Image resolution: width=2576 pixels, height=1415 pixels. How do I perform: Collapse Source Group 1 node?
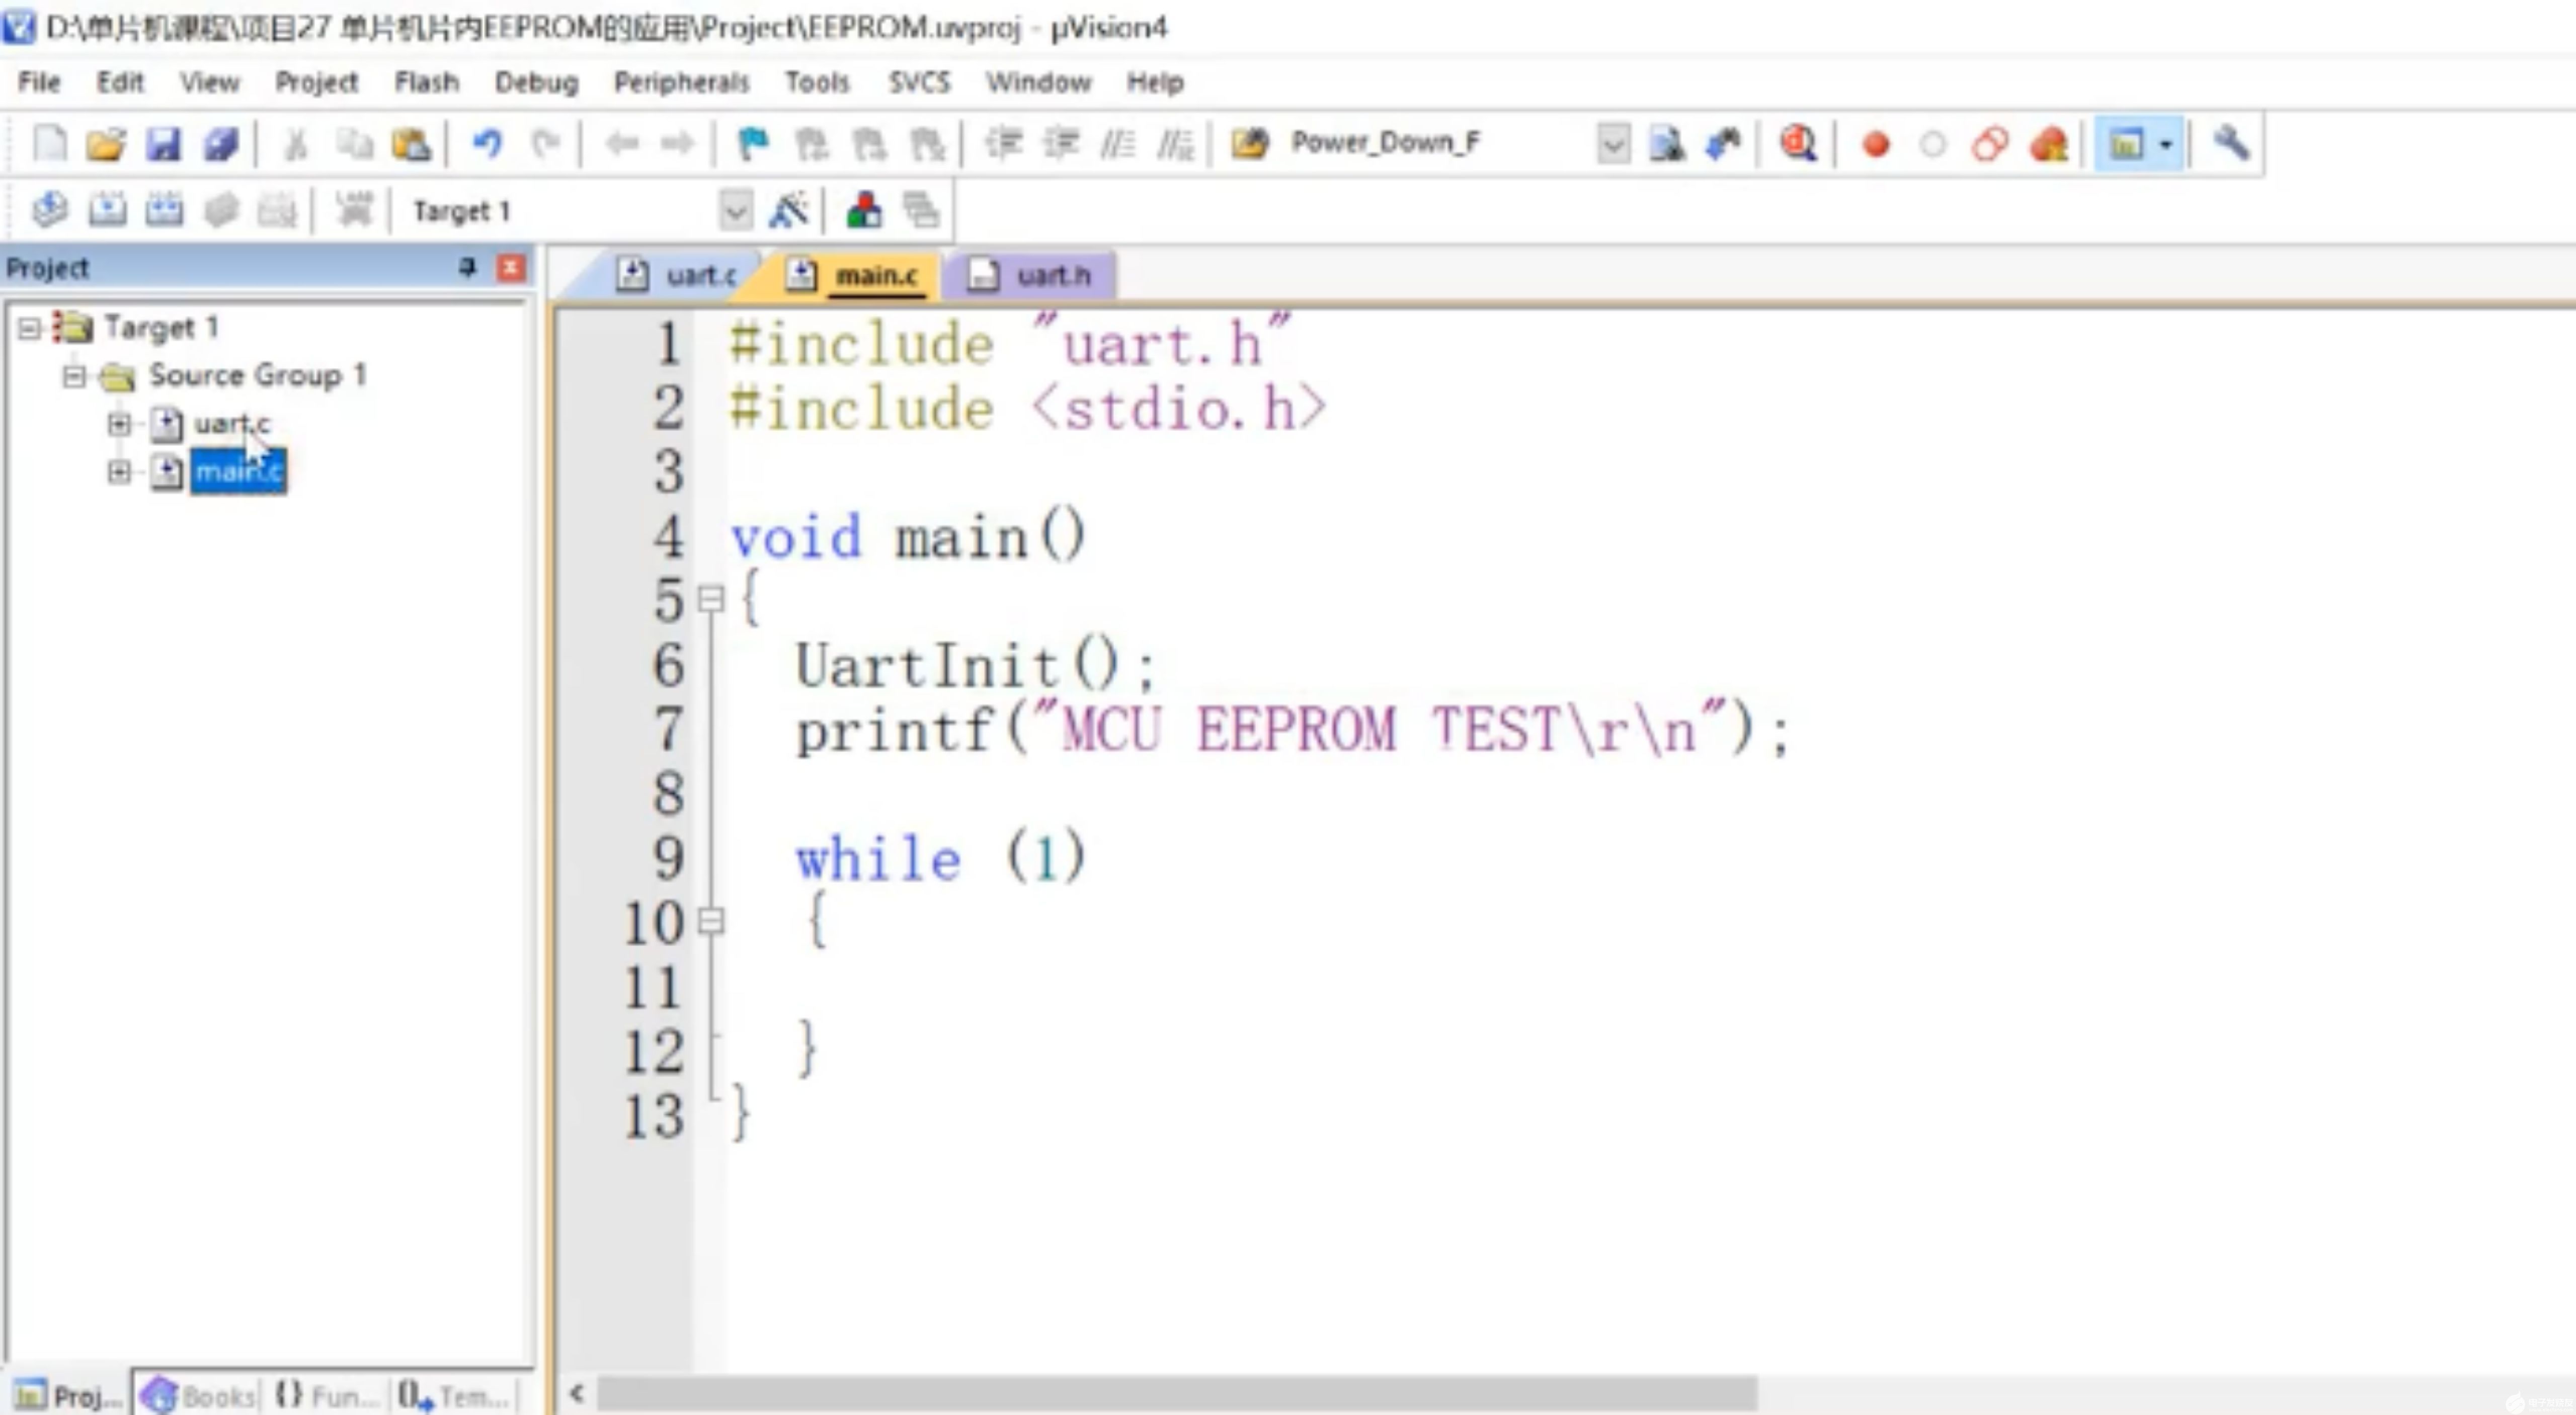pos(74,376)
